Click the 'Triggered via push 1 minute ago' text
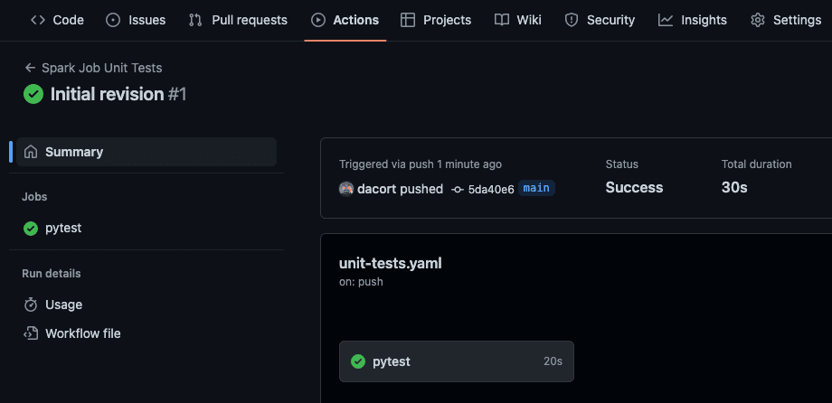832x403 pixels. (x=421, y=164)
